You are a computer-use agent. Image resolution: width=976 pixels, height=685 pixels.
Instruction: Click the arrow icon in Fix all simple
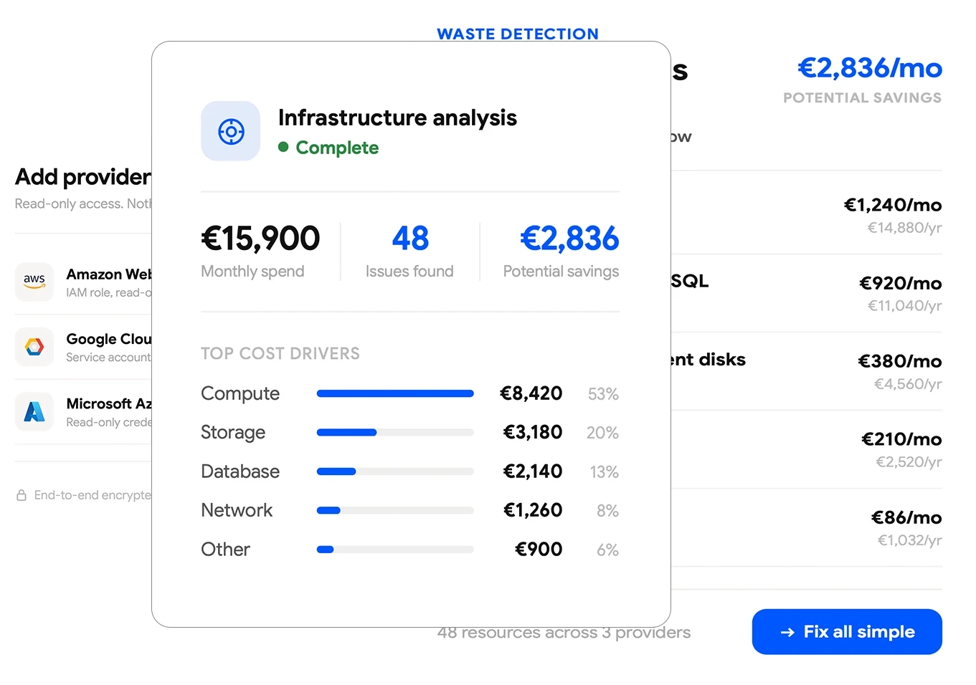pos(787,632)
